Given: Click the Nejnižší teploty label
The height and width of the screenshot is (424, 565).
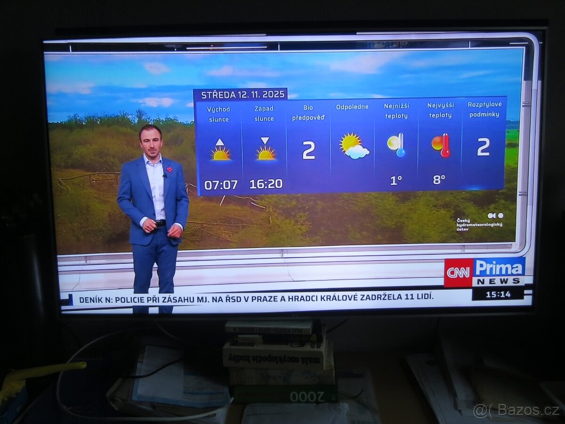Looking at the screenshot, I should pyautogui.click(x=396, y=111).
